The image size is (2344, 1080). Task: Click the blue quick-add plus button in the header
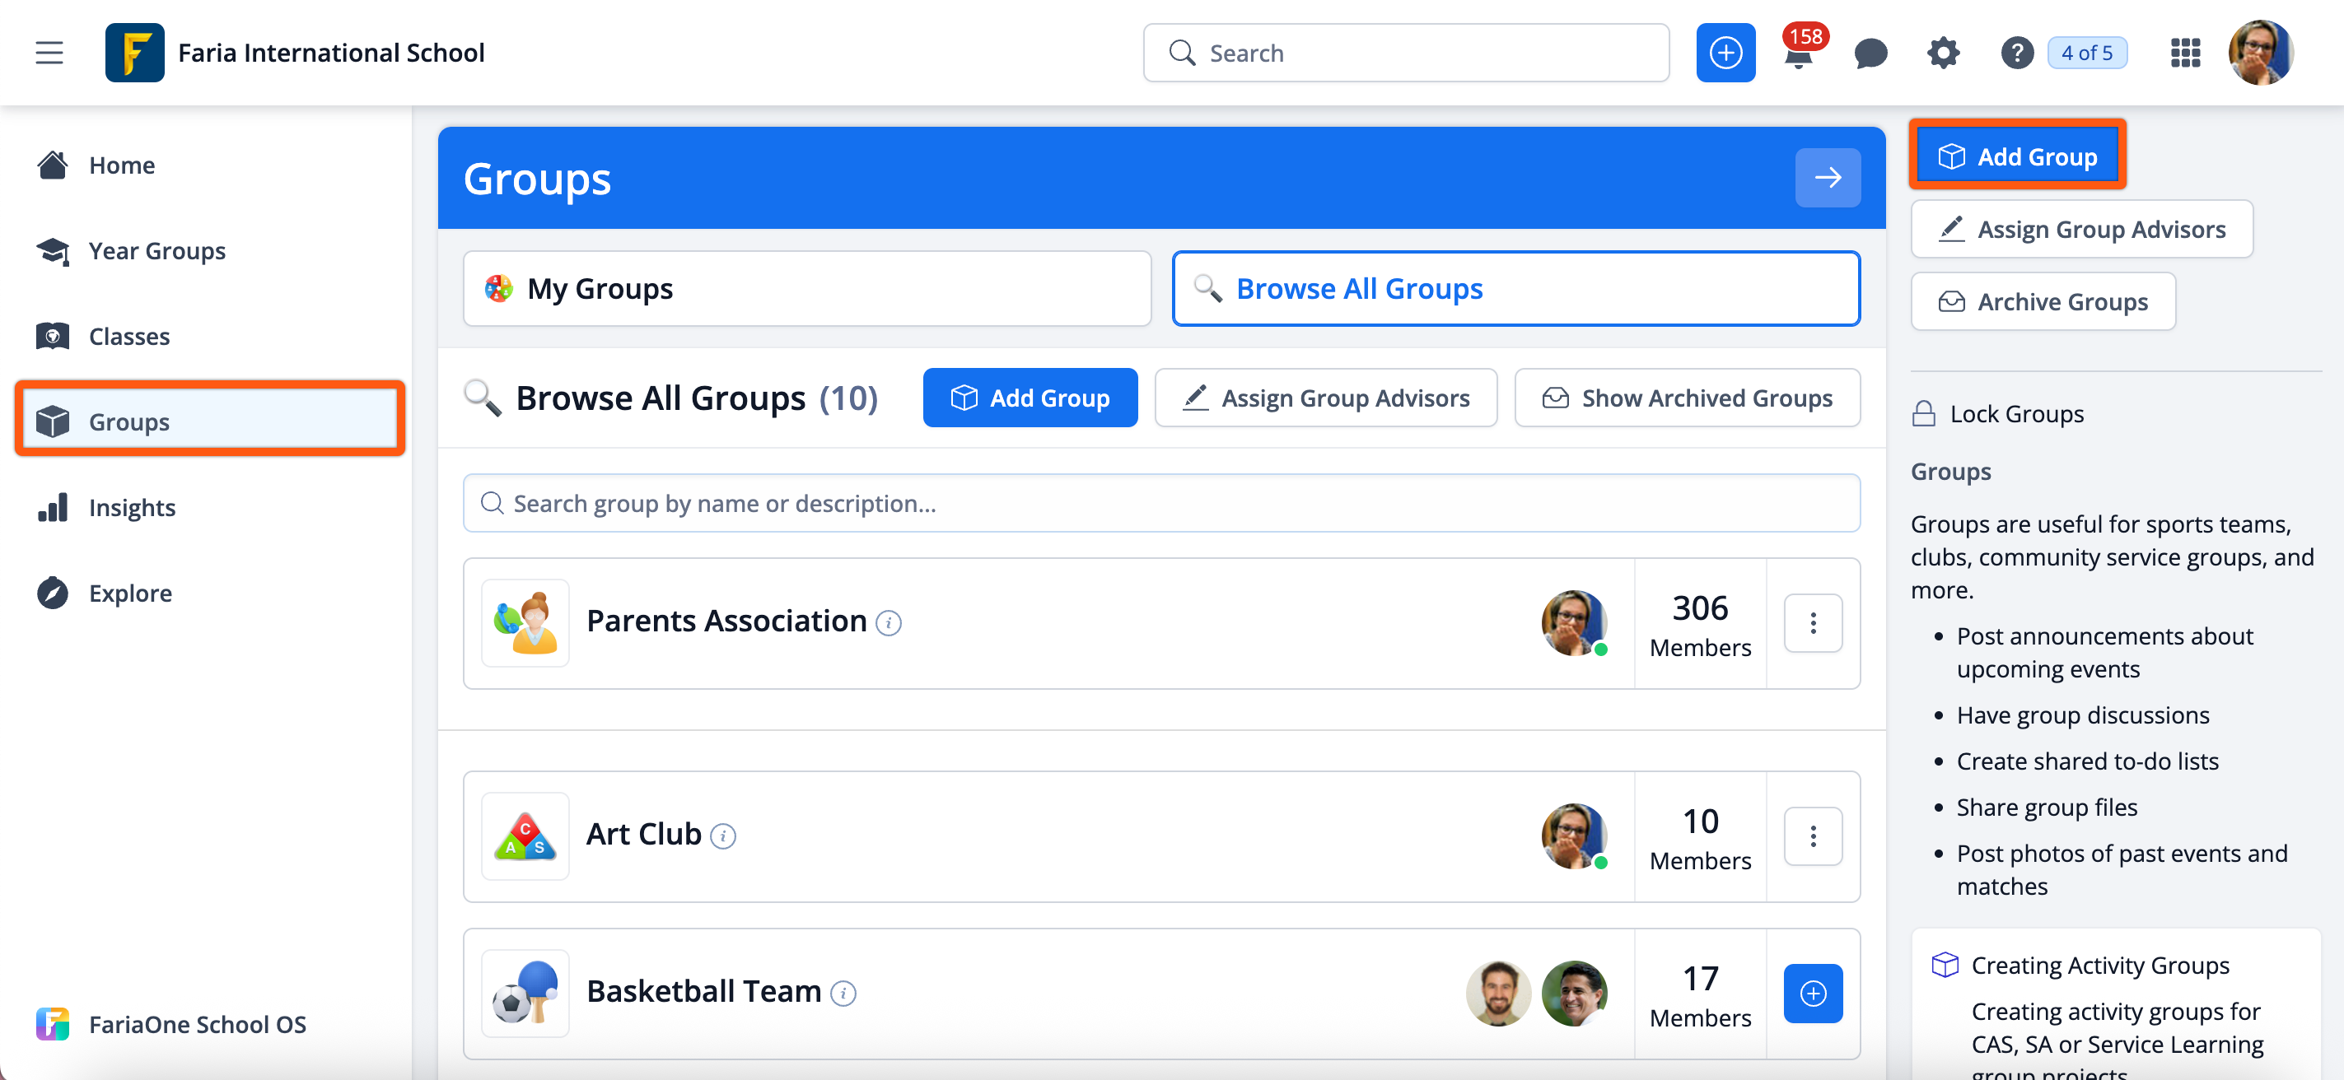click(1725, 53)
